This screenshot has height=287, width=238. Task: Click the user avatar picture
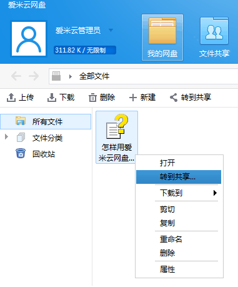[29, 39]
